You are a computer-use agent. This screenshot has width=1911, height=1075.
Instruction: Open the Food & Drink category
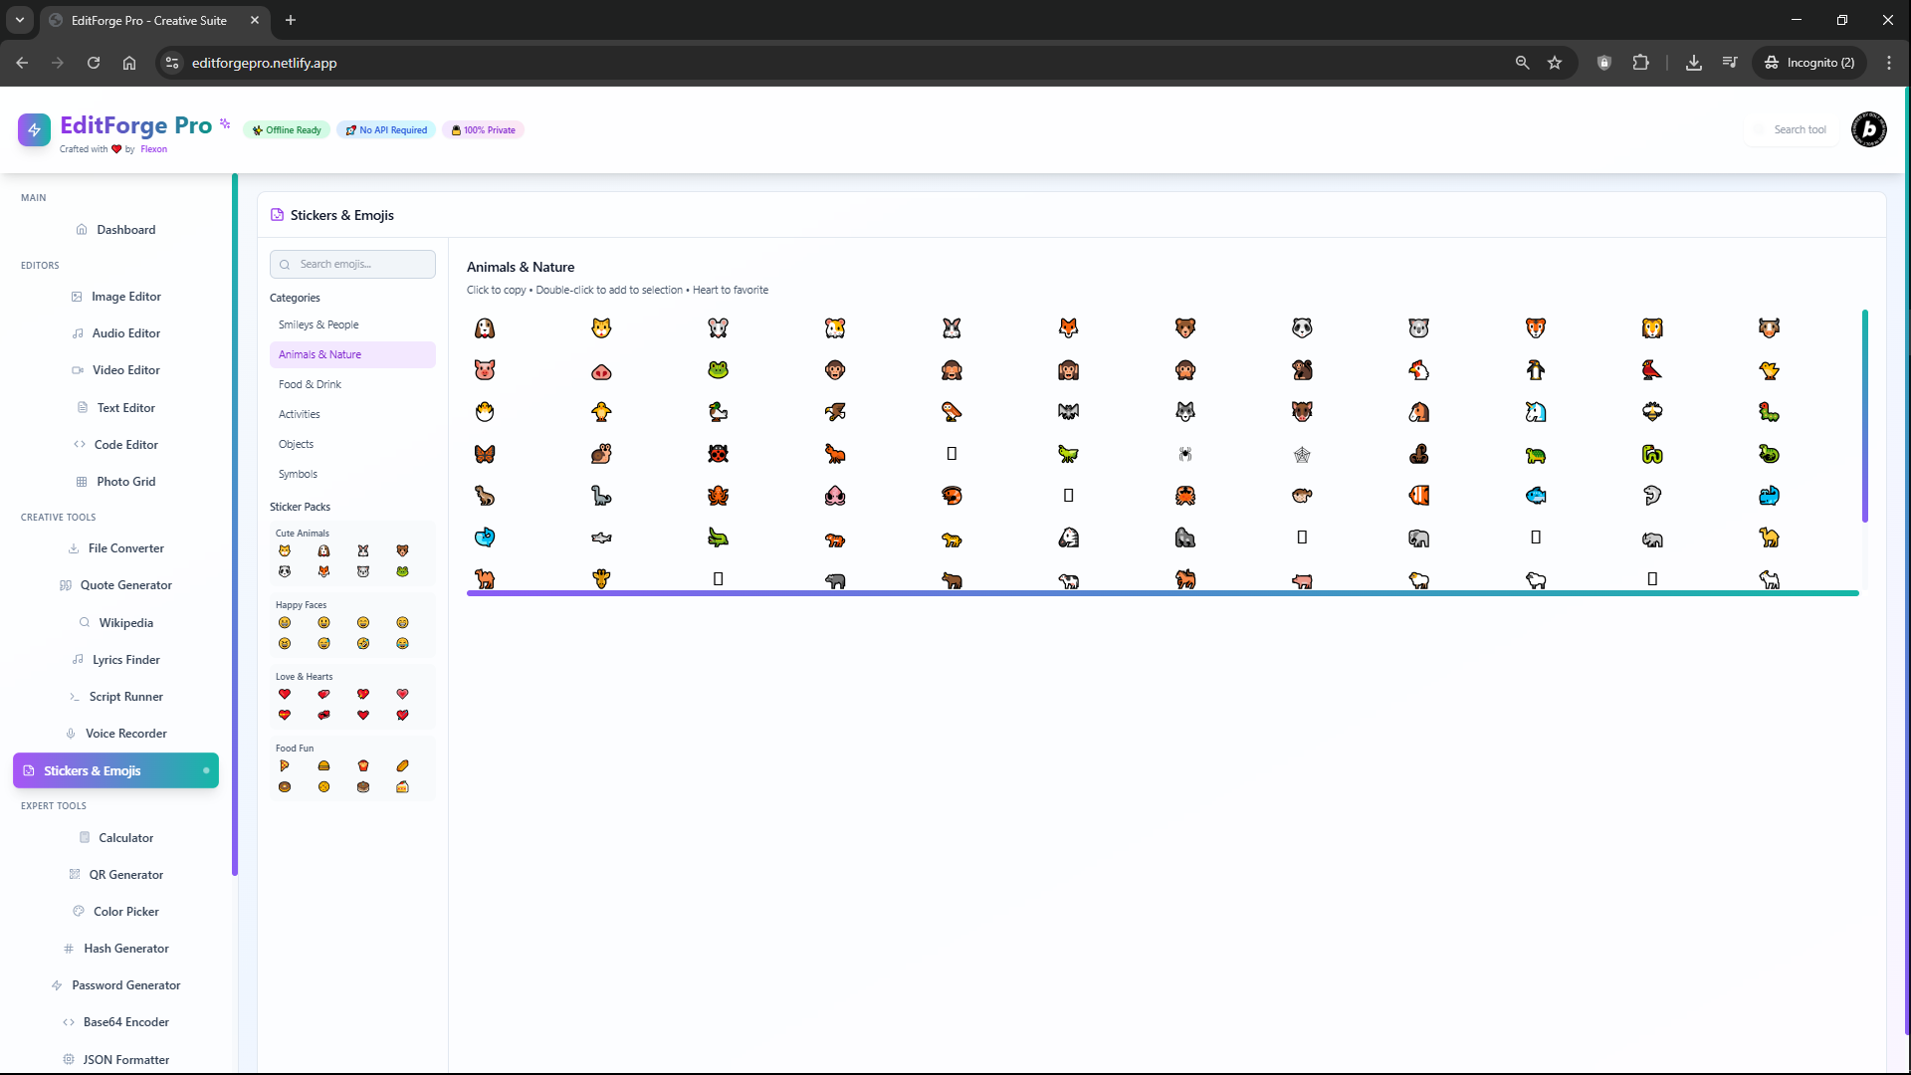(310, 384)
